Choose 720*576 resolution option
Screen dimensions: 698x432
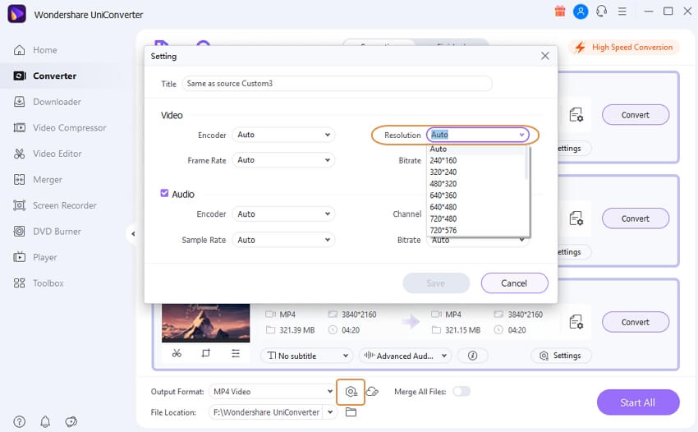(x=475, y=230)
